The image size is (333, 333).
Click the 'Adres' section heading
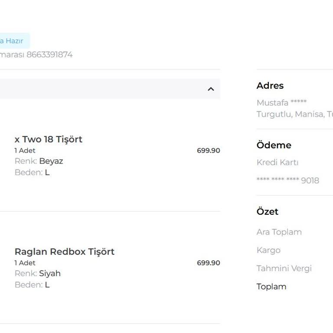[x=270, y=86]
